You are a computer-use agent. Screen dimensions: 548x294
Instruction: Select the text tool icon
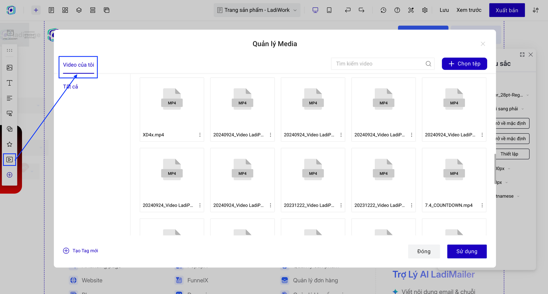(x=9, y=83)
